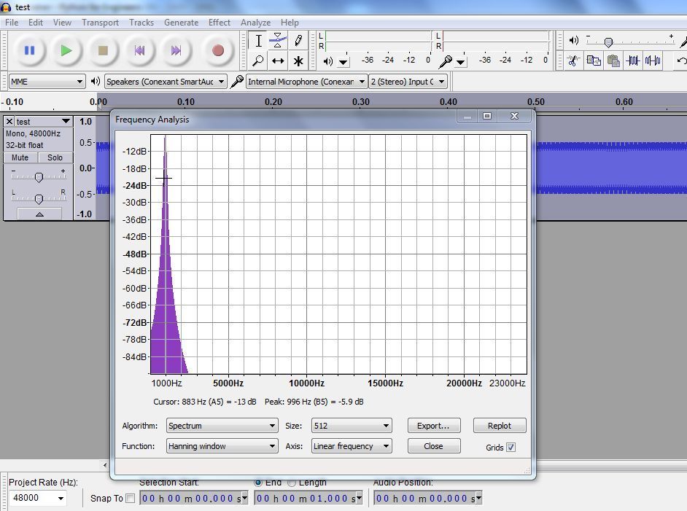
Task: Open the MME audio host dropdown
Action: tap(47, 82)
